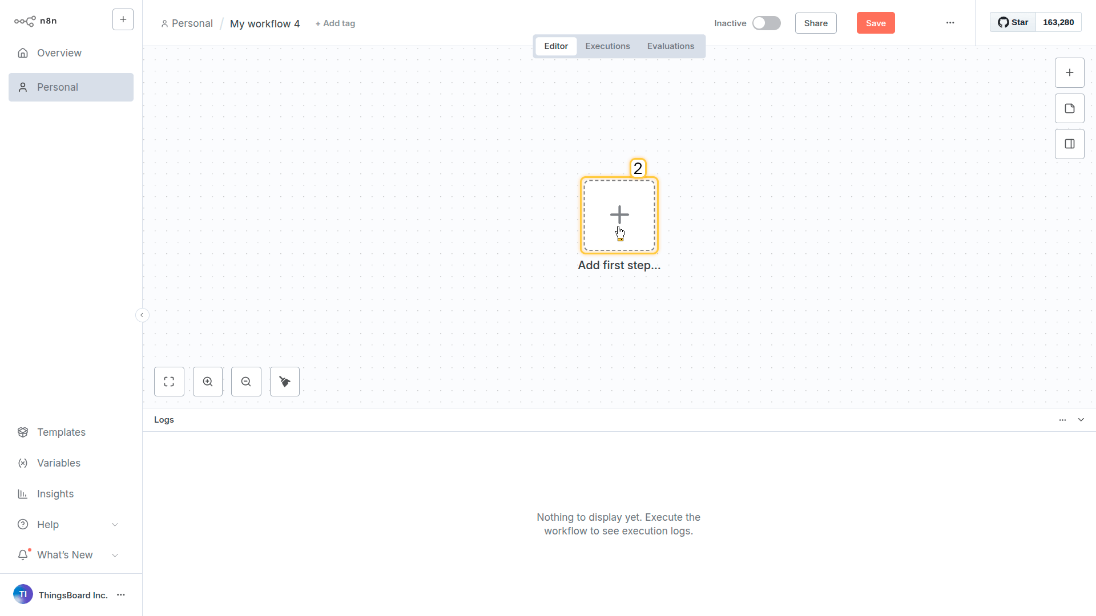Switch to the Executions tab
This screenshot has width=1096, height=616.
(x=607, y=46)
